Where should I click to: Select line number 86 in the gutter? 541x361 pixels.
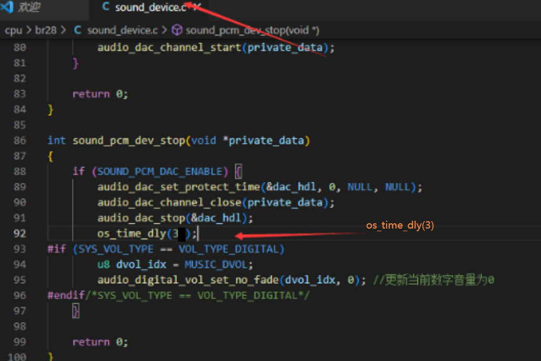click(19, 140)
